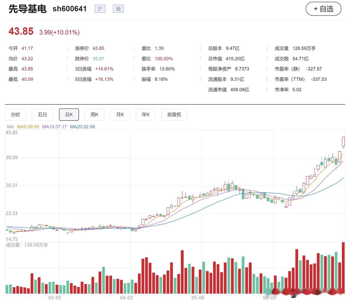Click the 最低 value 40.59
Viewport: 350px width, 305px height.
pos(27,79)
